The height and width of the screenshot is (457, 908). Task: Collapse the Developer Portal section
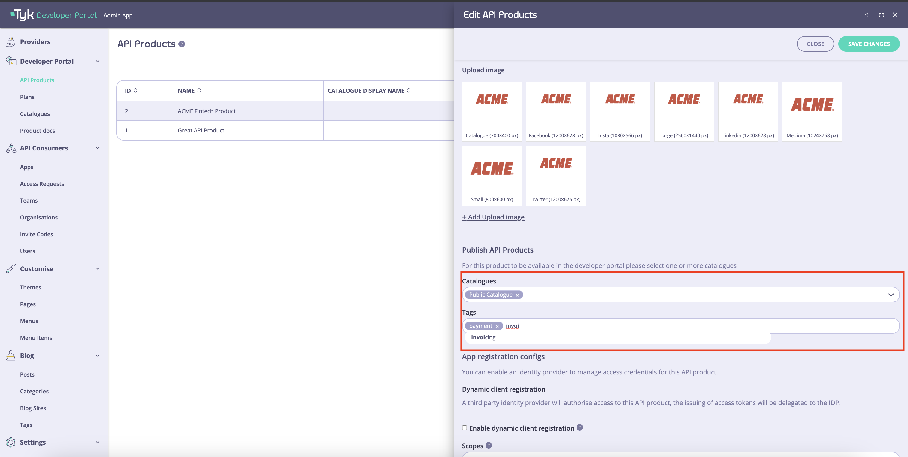(98, 61)
